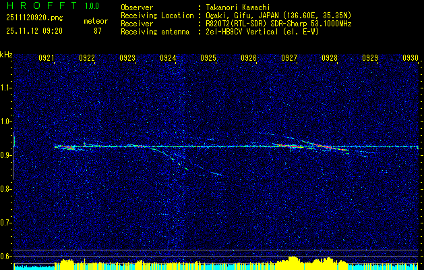424x270 pixels.
Task: Click the 0929 time marker
Action: [370, 57]
